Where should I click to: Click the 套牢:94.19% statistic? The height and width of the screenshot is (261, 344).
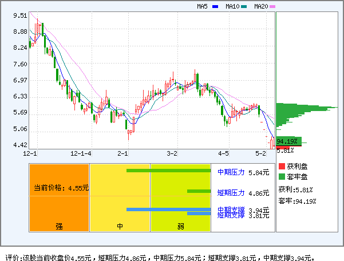[x=297, y=201]
